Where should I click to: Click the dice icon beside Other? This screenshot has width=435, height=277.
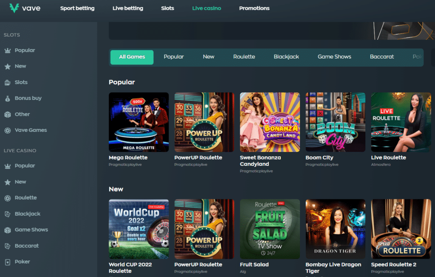(8, 115)
